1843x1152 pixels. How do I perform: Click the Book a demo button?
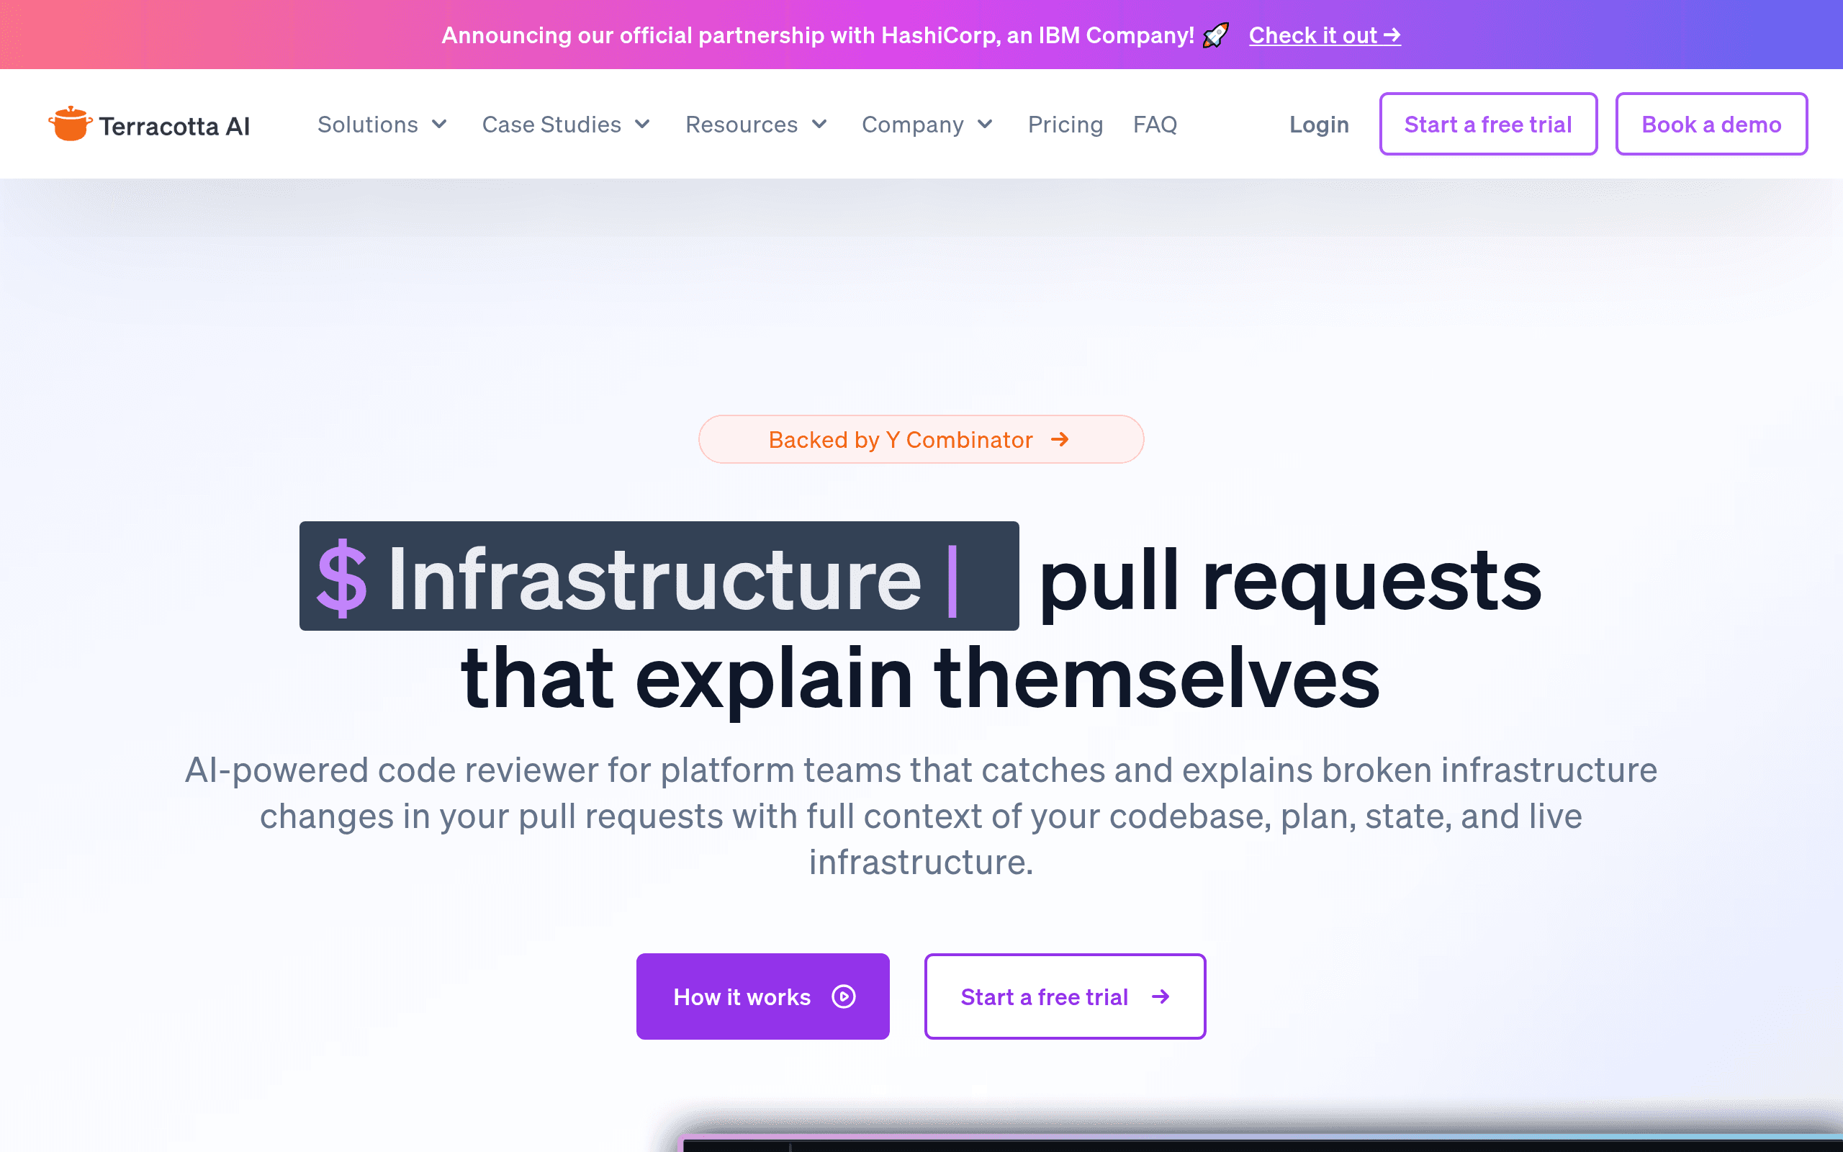[x=1711, y=124]
